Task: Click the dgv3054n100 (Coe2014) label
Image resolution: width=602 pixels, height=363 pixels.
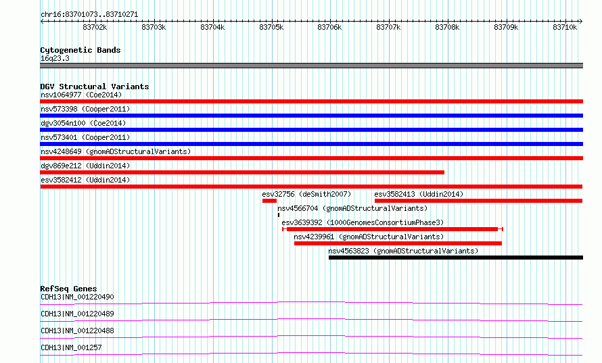Action: pos(83,123)
